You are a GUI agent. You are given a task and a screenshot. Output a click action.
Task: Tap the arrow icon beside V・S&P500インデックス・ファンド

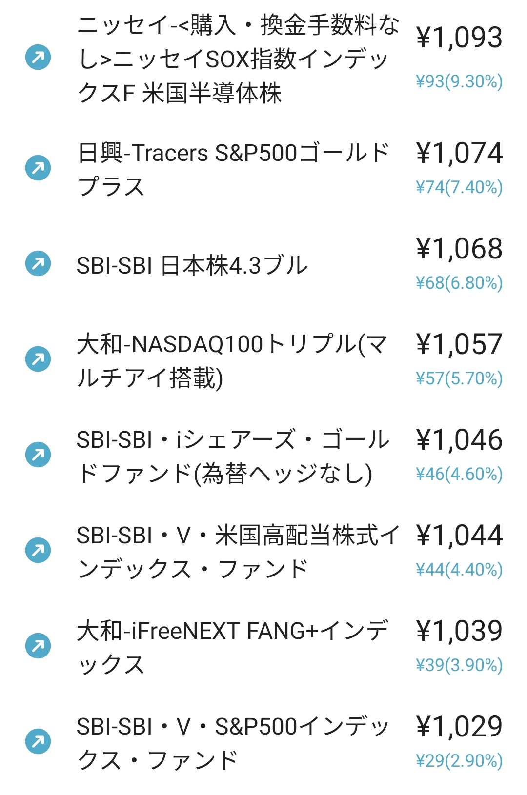pos(38,741)
